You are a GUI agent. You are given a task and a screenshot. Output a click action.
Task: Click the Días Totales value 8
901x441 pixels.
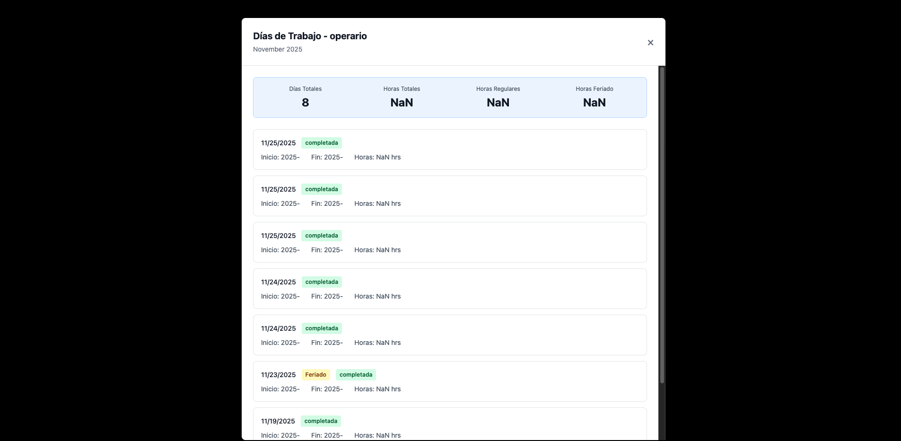(305, 103)
